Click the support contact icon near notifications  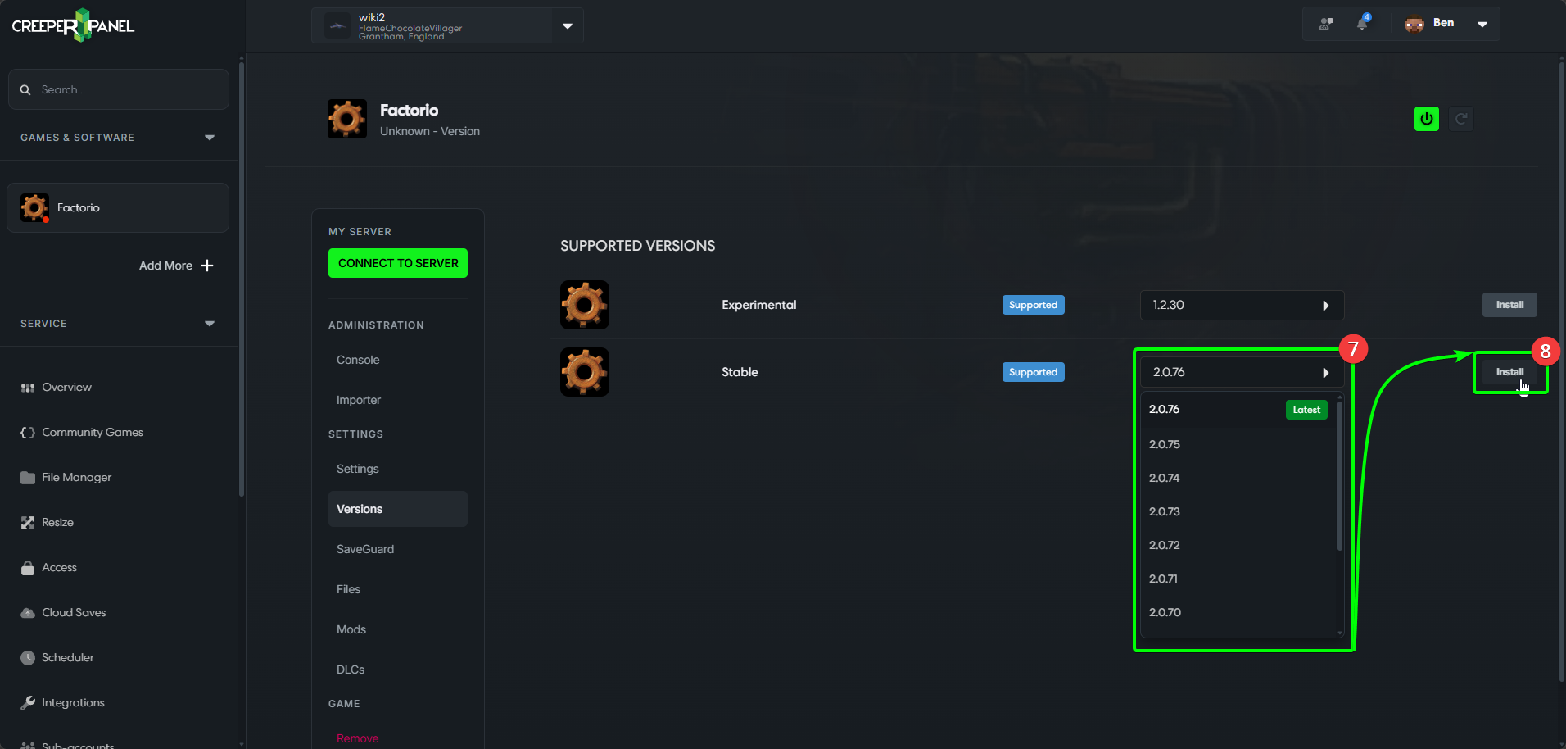1324,23
